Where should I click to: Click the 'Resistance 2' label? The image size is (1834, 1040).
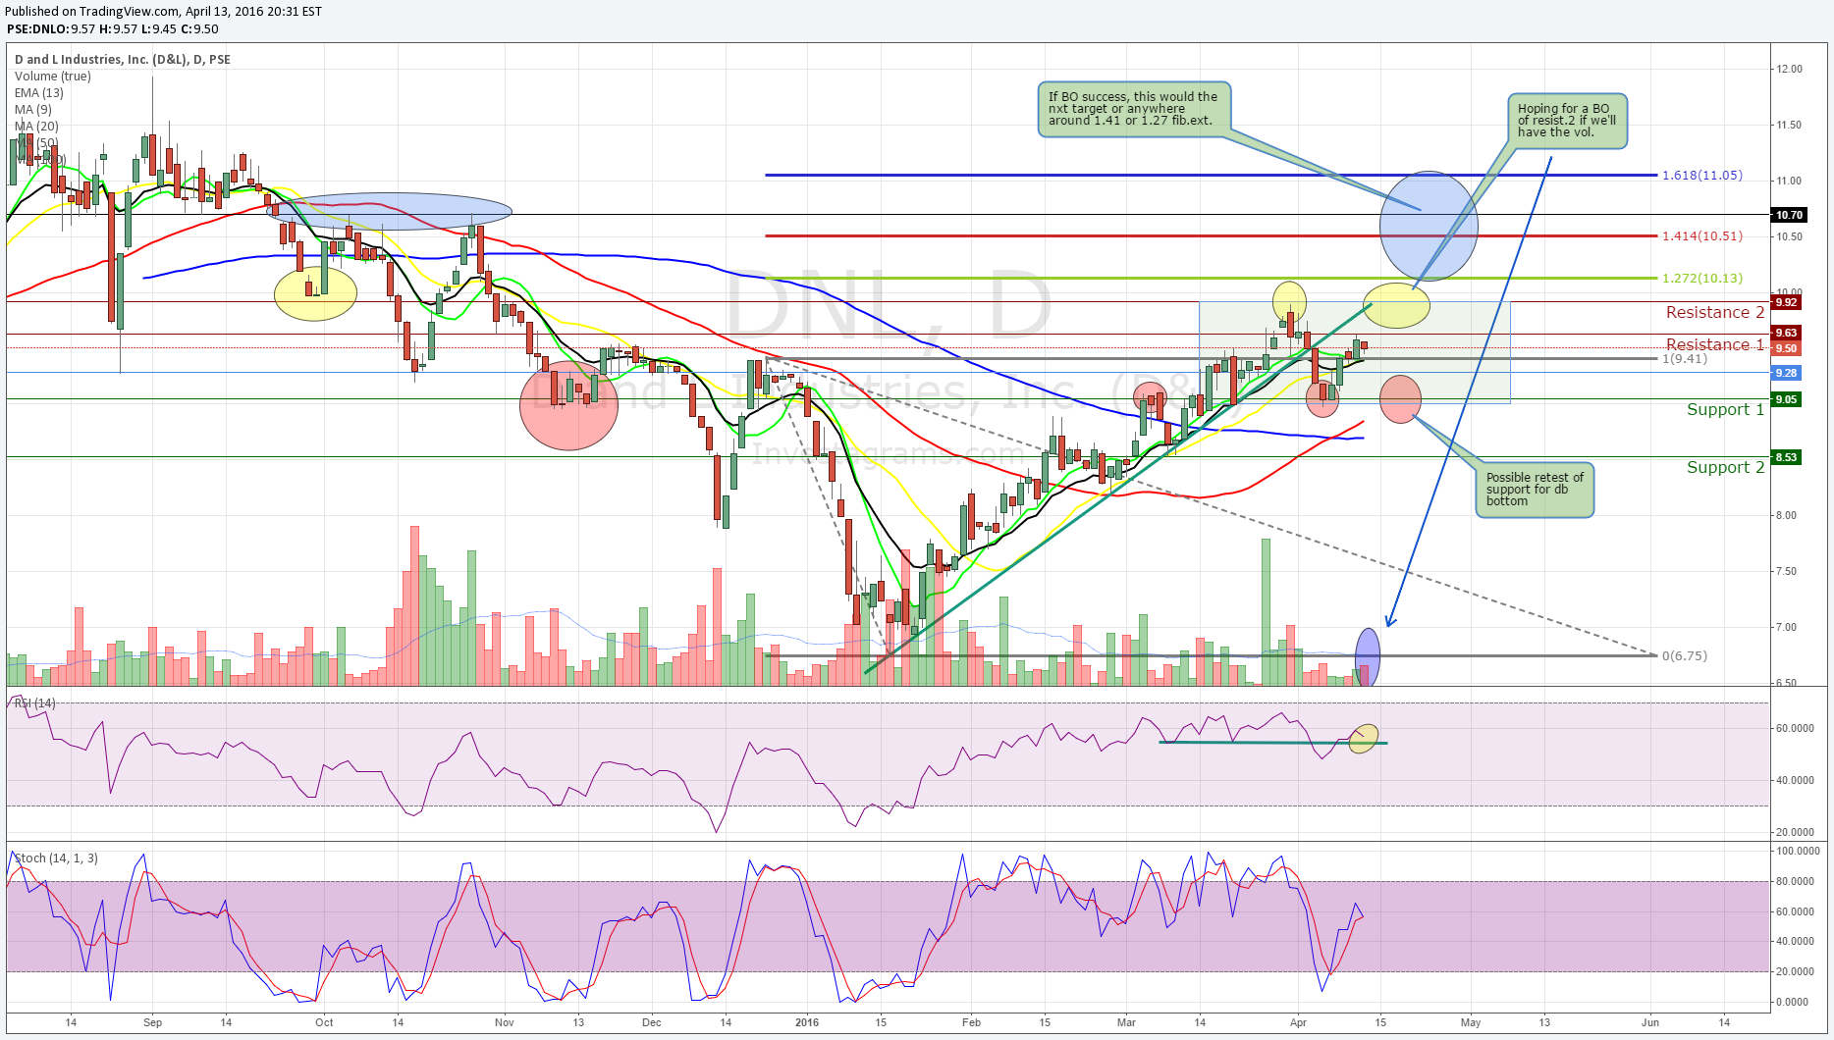click(x=1714, y=312)
